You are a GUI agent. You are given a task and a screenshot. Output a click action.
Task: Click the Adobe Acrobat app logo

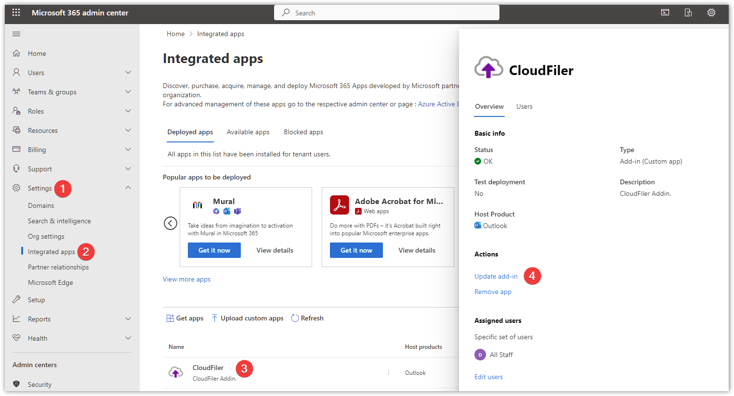coord(340,205)
